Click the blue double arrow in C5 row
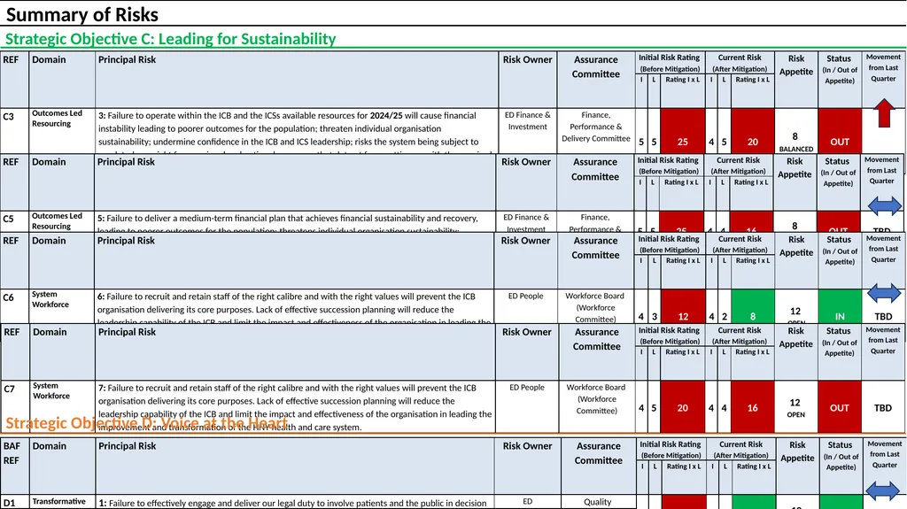907x509 pixels. tap(885, 205)
